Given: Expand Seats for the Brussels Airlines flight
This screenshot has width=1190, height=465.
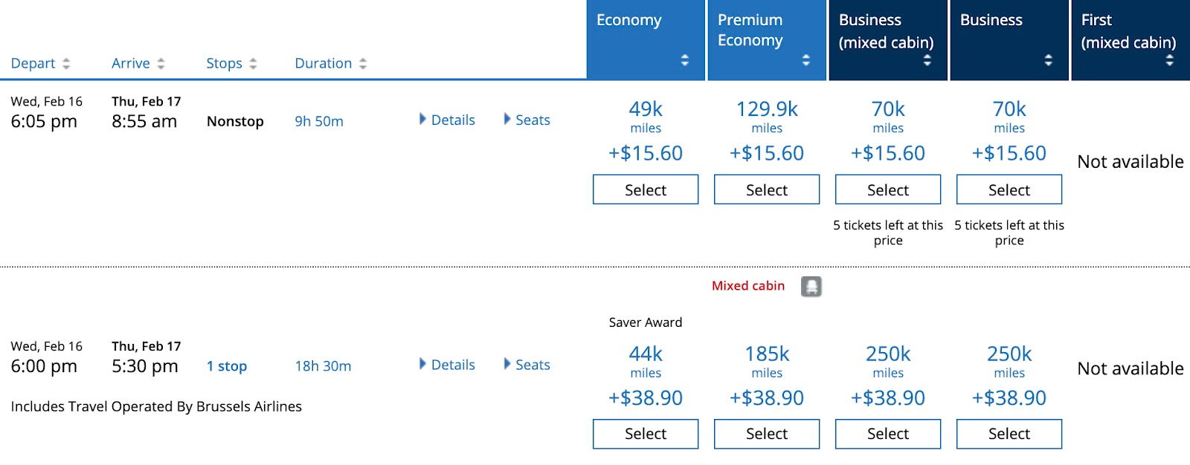Looking at the screenshot, I should tap(527, 365).
